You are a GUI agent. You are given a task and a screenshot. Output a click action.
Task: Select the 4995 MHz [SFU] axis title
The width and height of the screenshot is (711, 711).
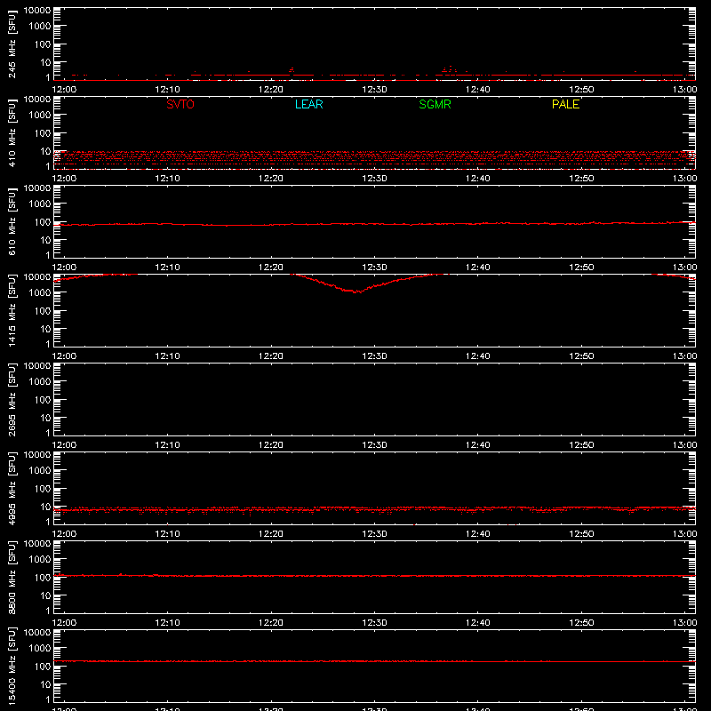(12, 488)
